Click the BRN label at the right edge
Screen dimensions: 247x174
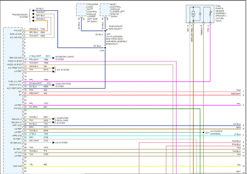[x=239, y=127]
